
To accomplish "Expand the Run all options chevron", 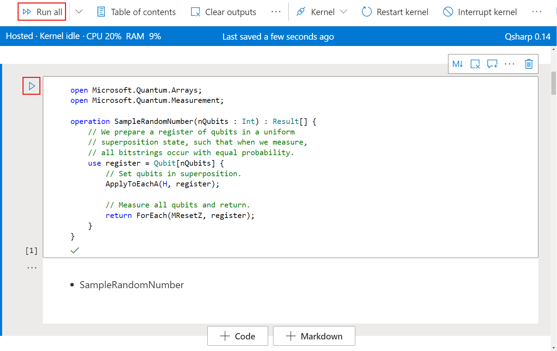I will [x=79, y=12].
